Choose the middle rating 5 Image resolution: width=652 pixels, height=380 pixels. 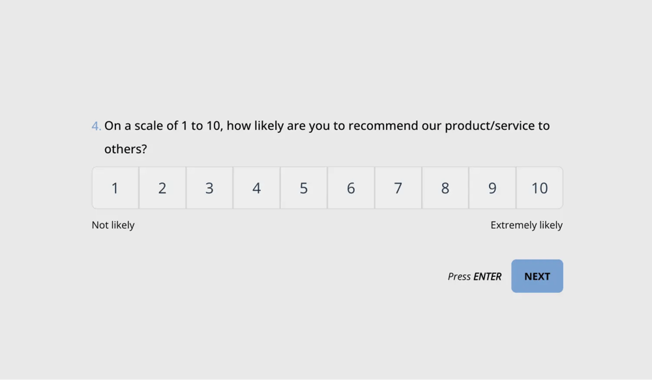click(304, 188)
